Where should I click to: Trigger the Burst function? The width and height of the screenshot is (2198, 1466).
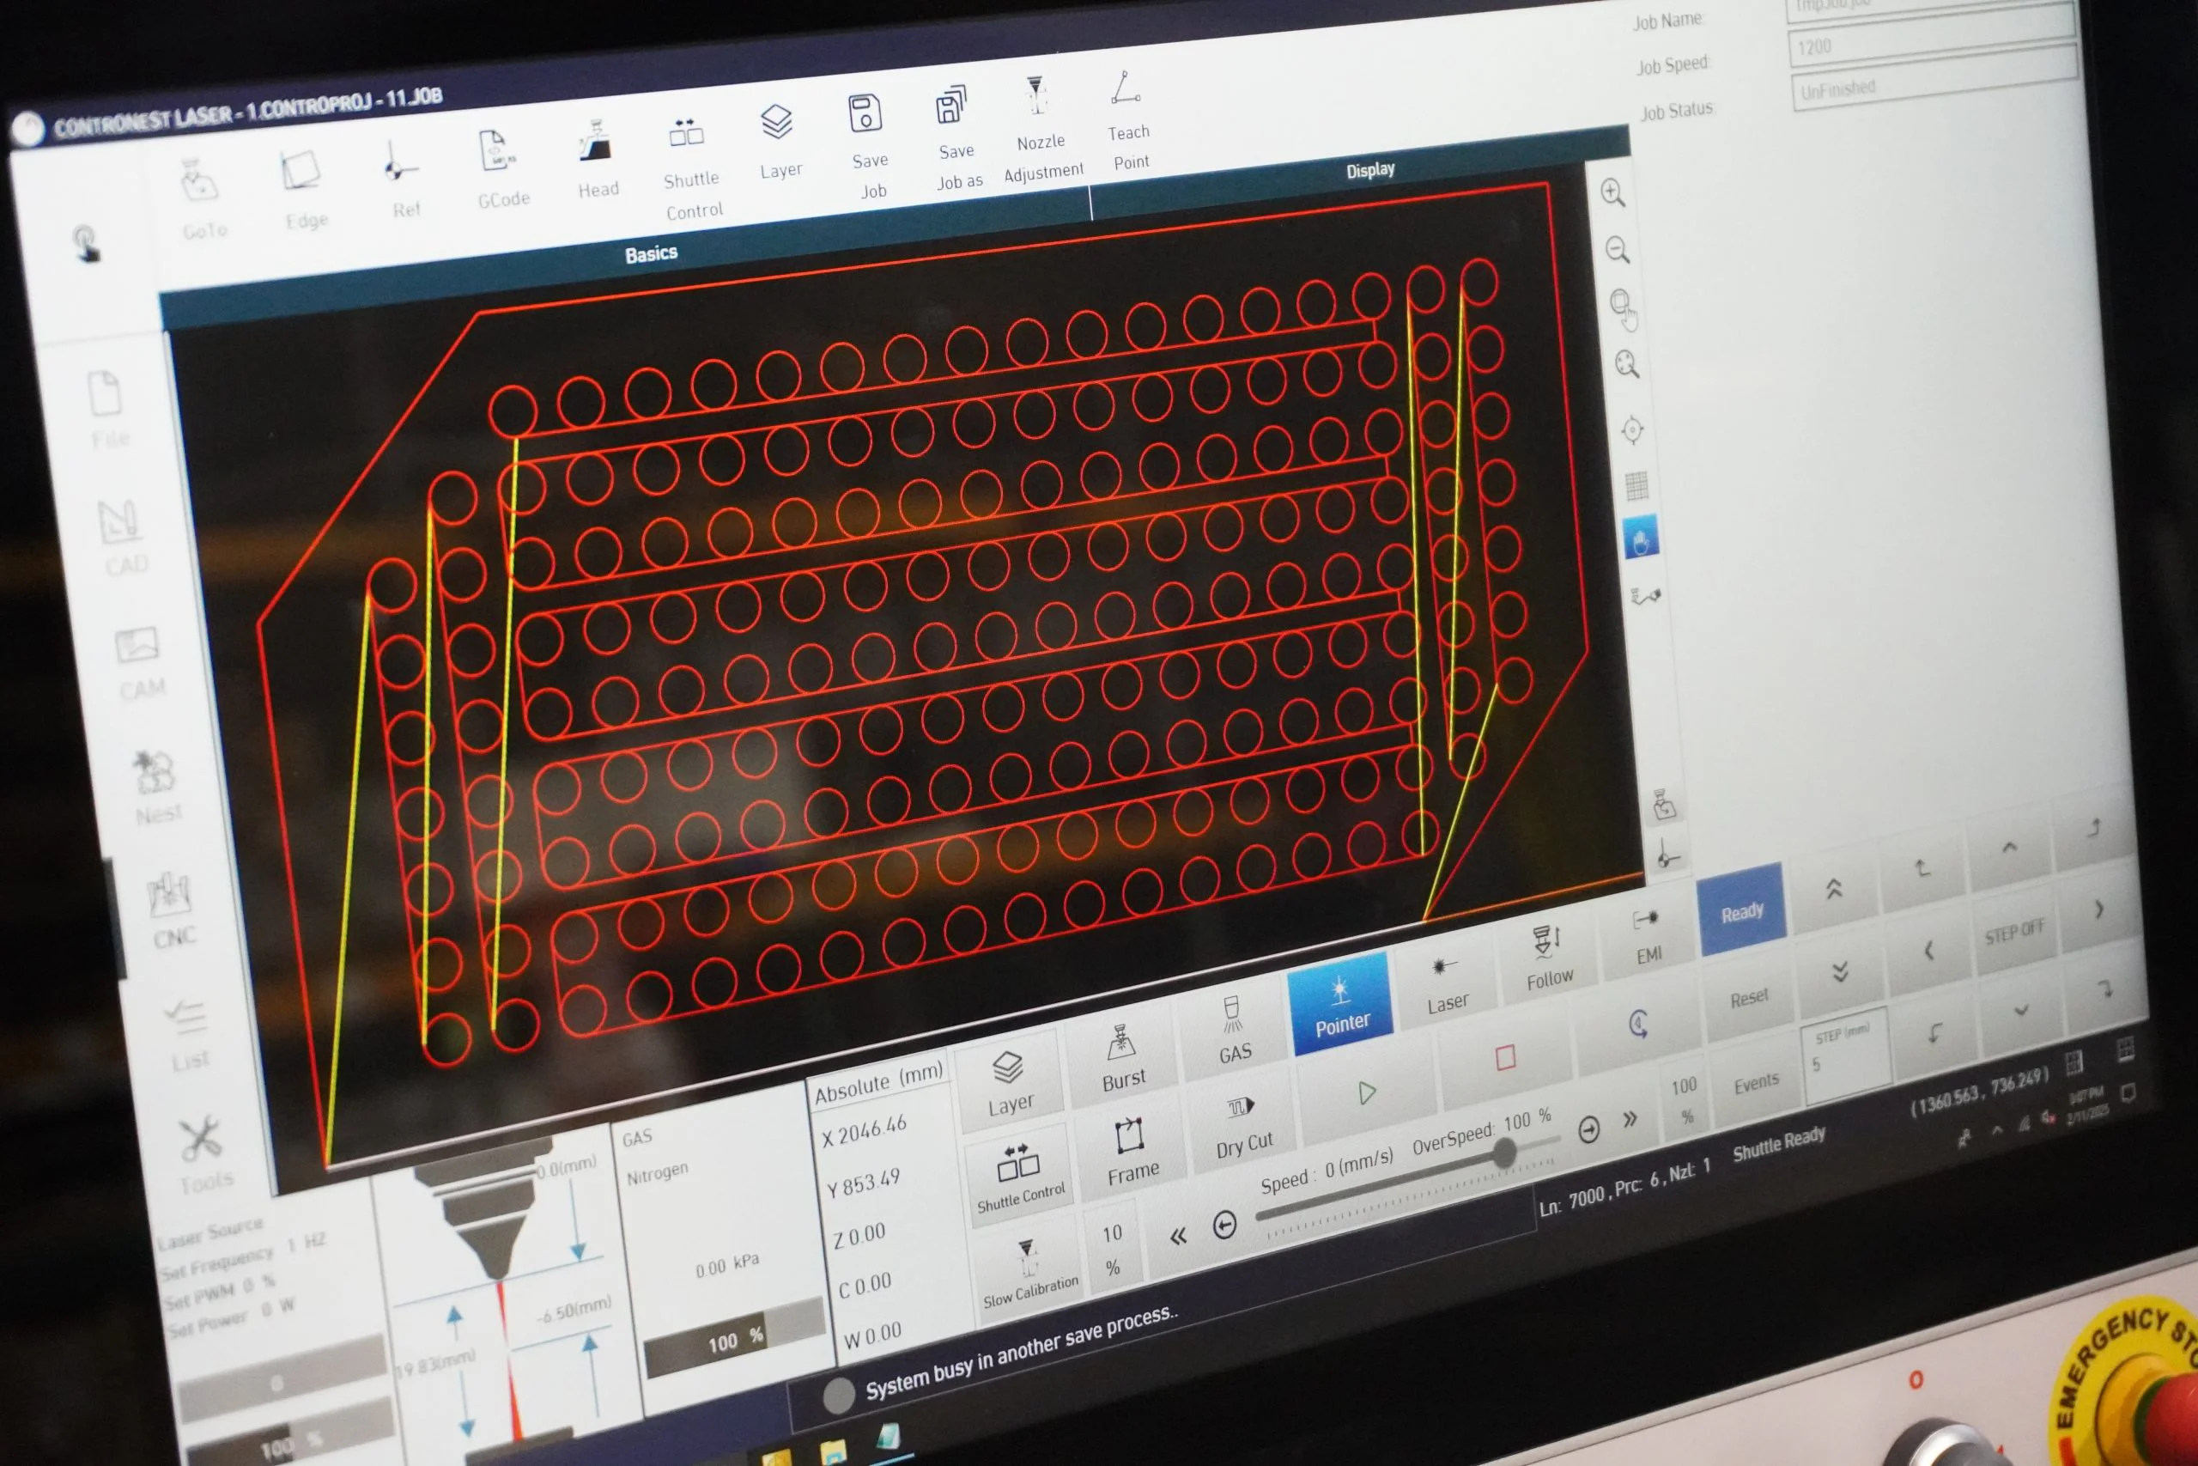[1122, 1058]
